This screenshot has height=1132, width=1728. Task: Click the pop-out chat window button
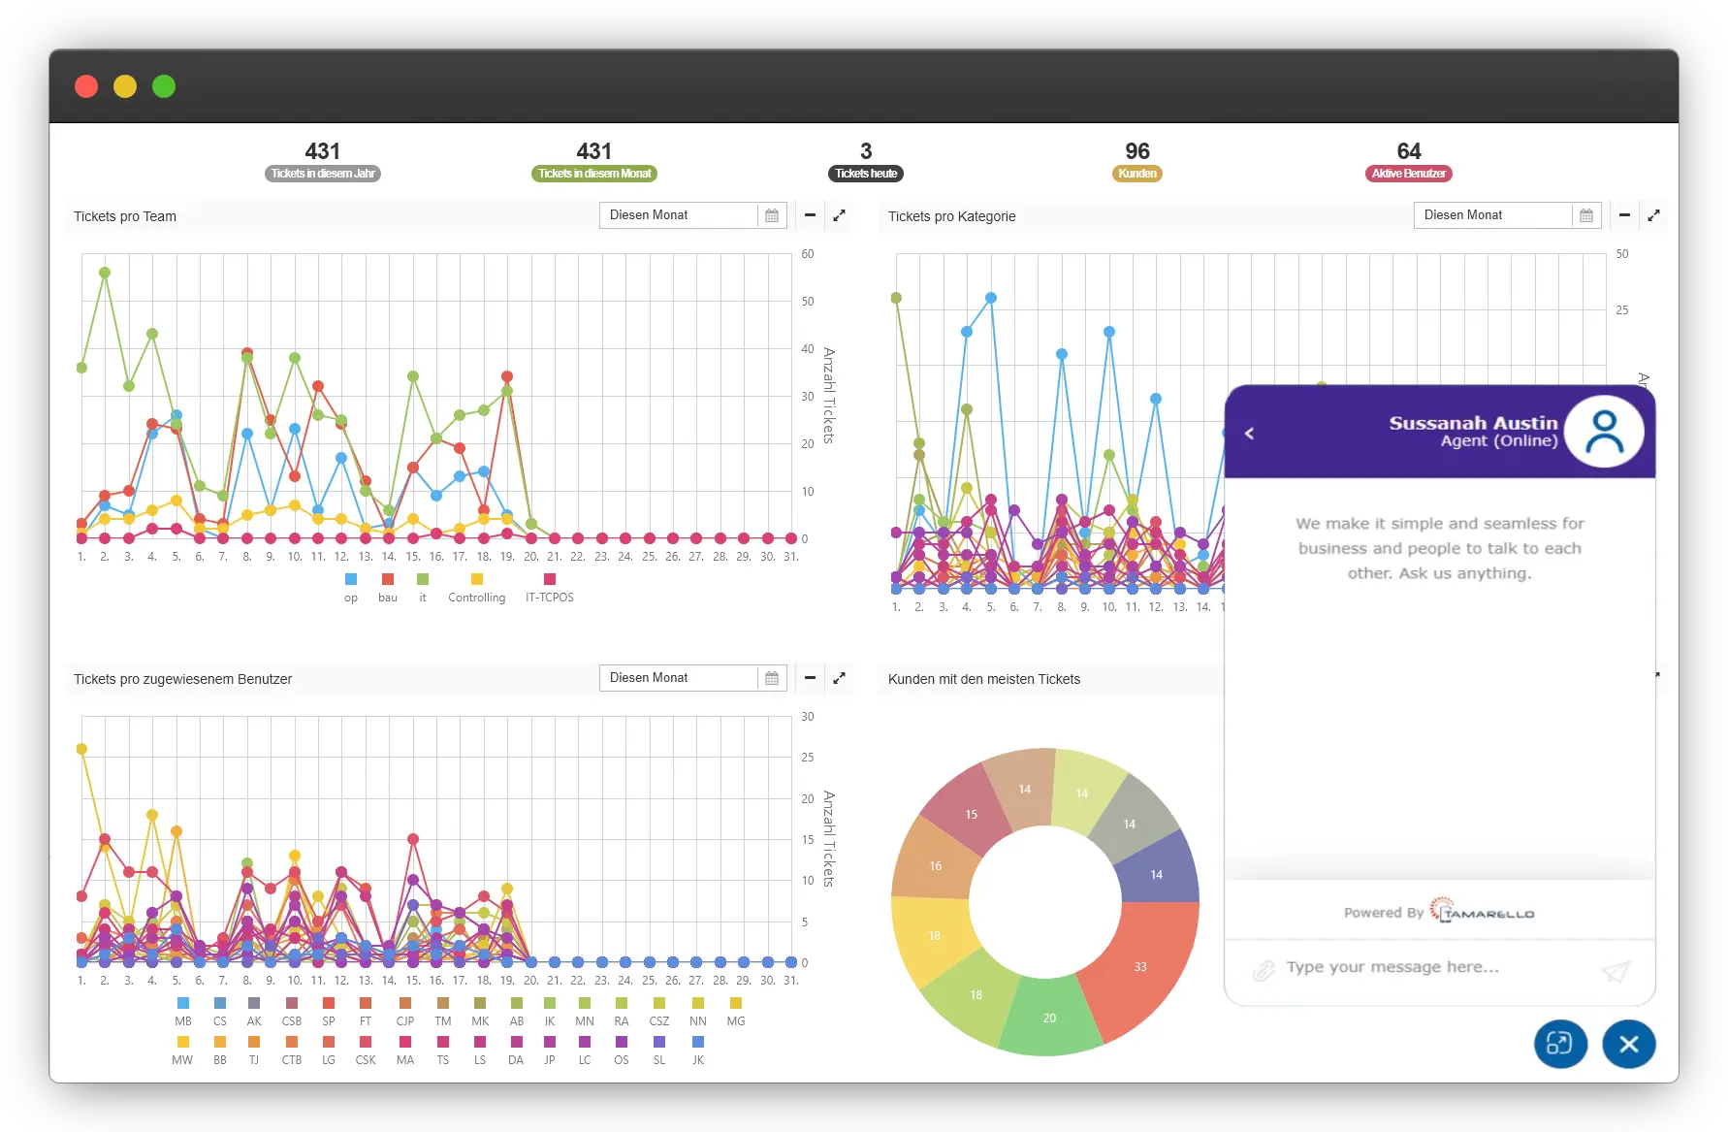1560,1044
